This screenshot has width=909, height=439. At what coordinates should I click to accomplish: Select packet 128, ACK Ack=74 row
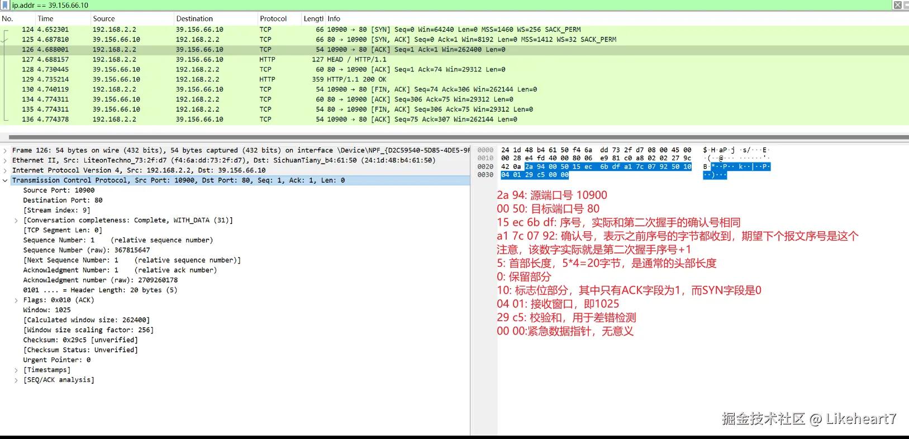click(x=454, y=70)
